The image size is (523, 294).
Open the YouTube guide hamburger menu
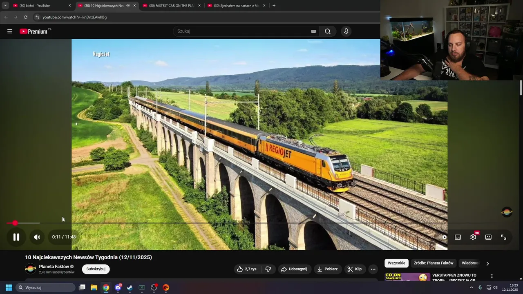pos(10,31)
